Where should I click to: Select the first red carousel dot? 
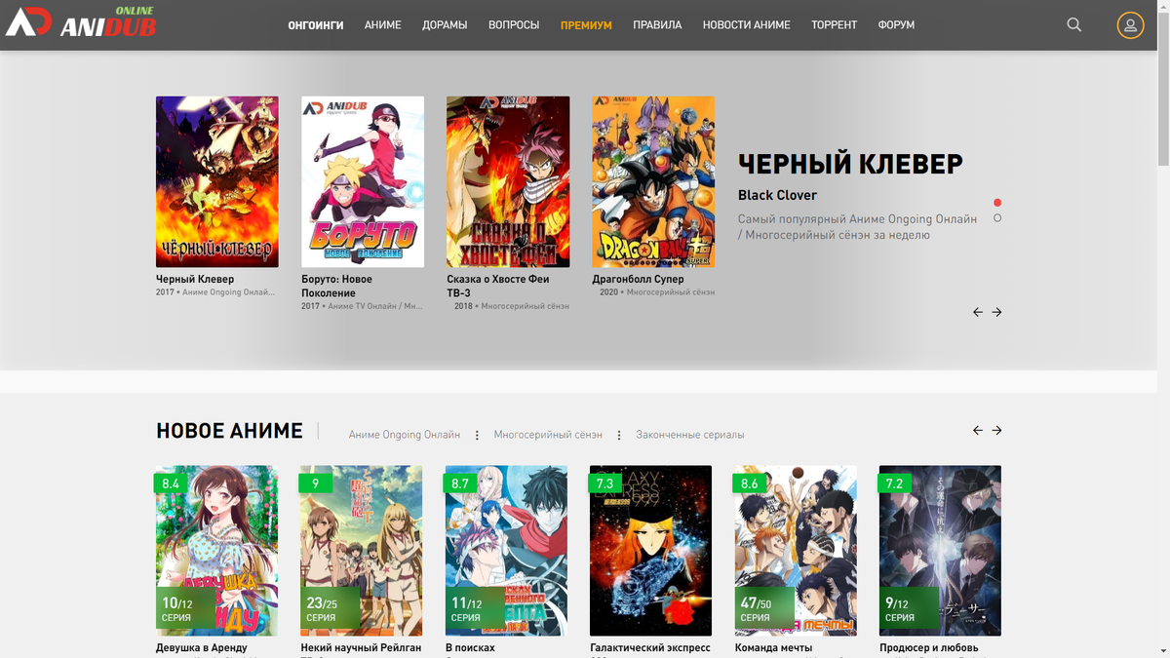click(x=997, y=203)
